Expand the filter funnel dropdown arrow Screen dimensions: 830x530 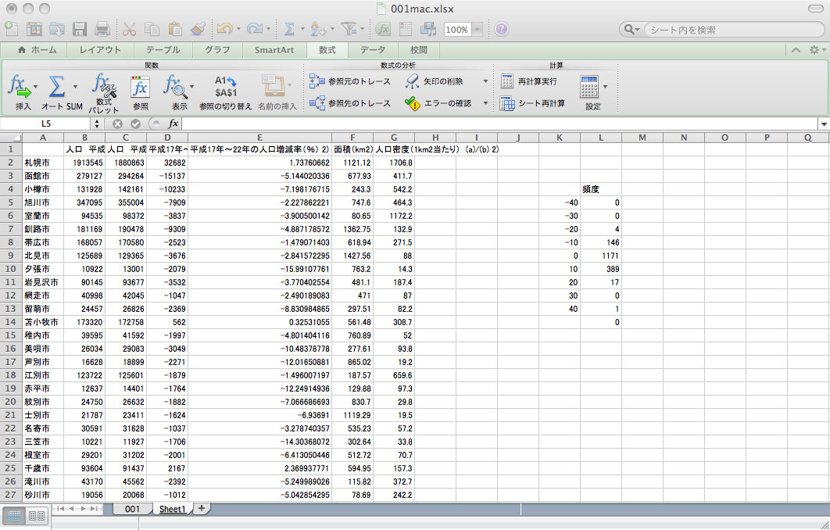362,29
